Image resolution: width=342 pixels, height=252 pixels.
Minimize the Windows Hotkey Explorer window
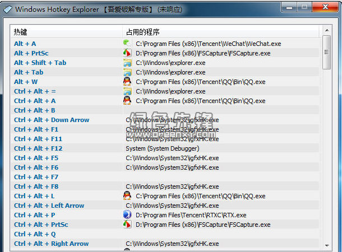point(289,8)
